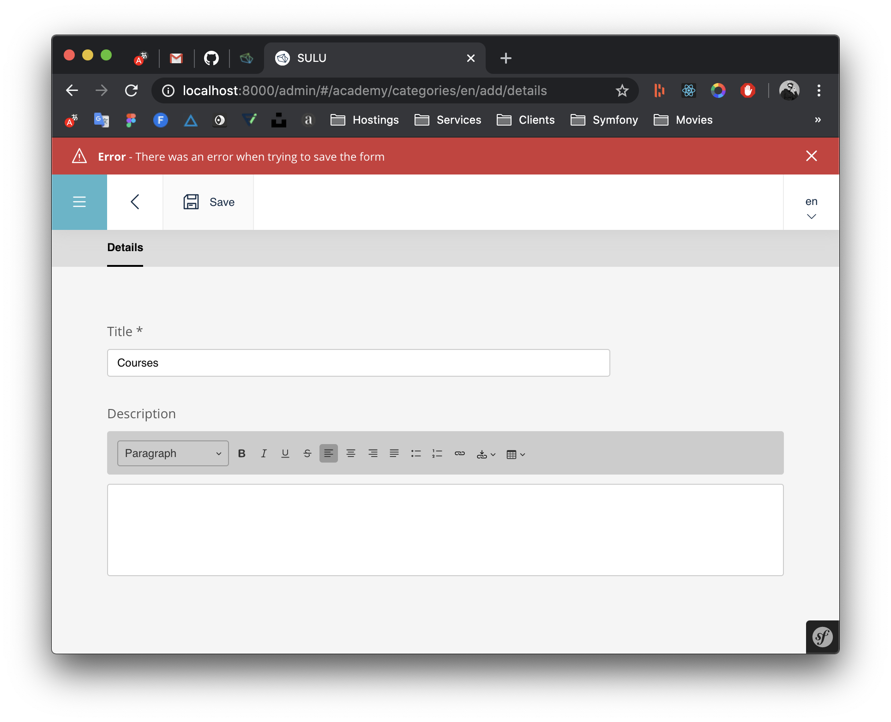Go back using the chevron arrow

coord(134,202)
